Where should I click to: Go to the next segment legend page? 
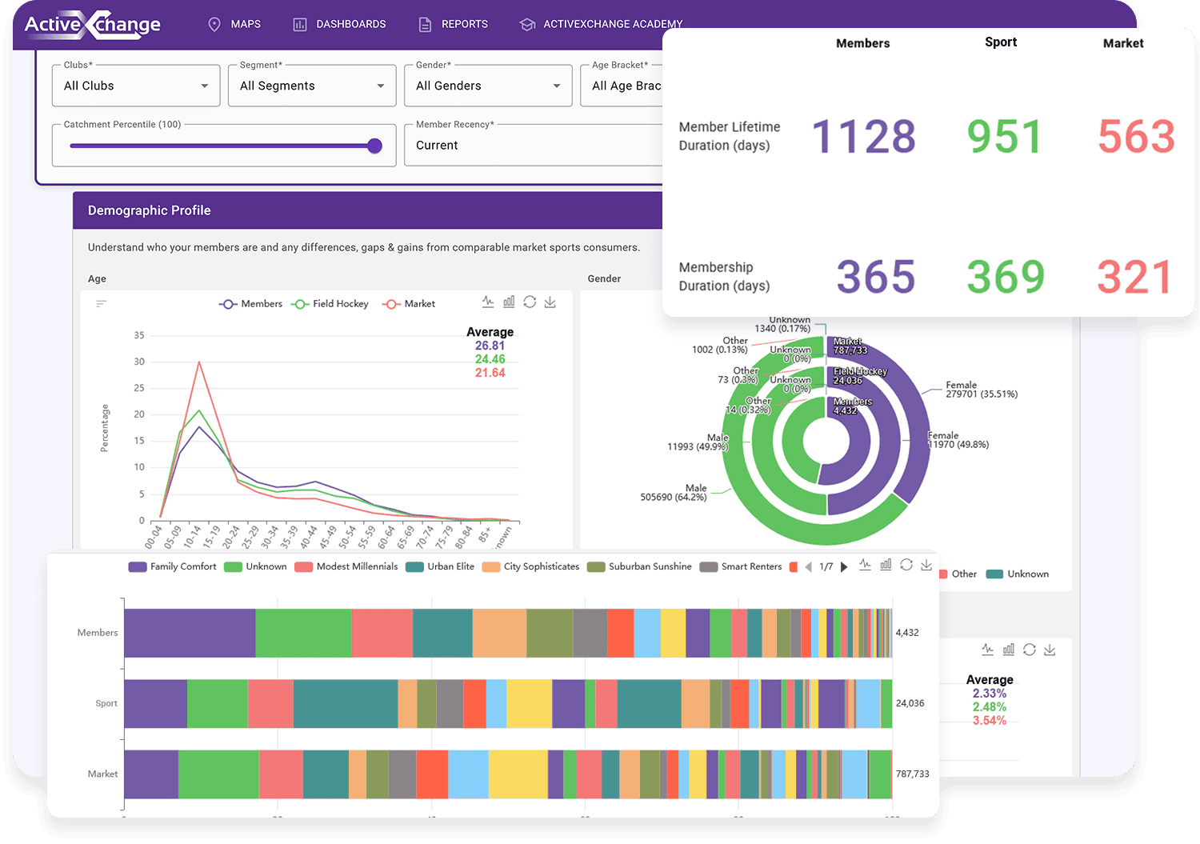tap(844, 567)
